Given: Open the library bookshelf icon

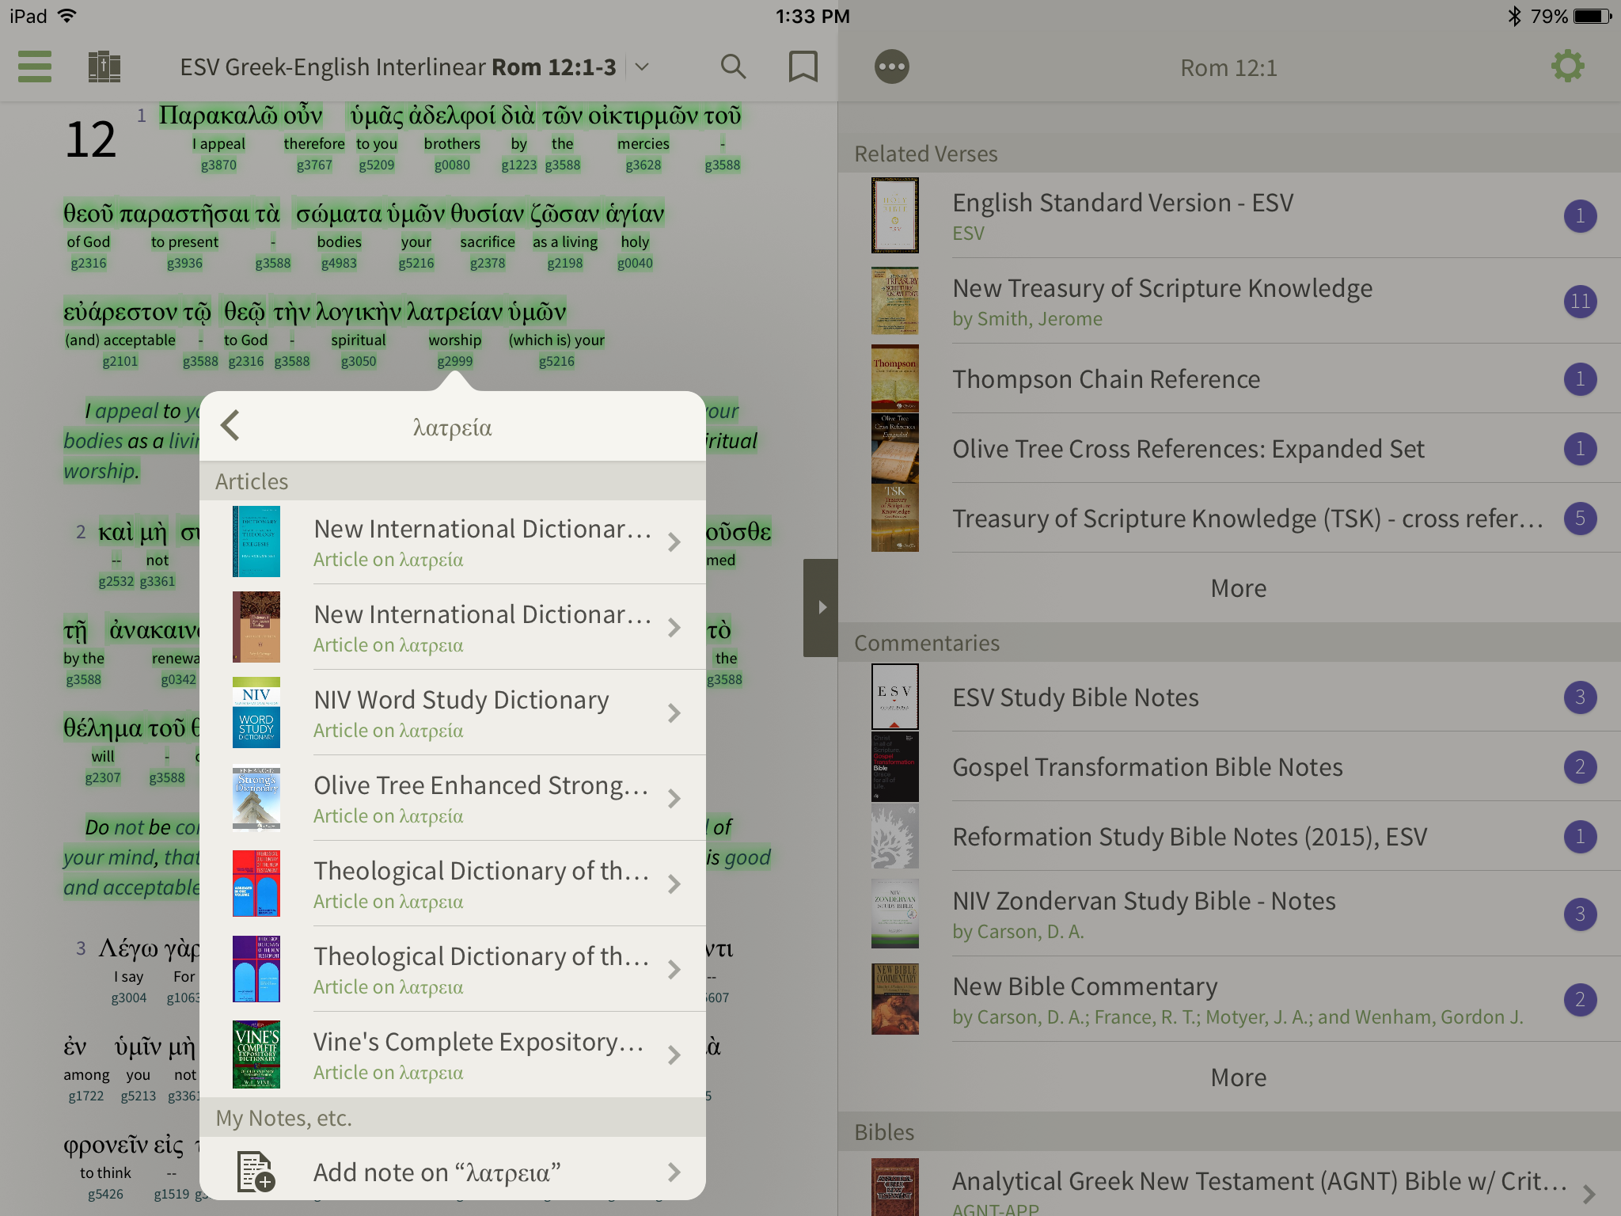Looking at the screenshot, I should click(104, 66).
